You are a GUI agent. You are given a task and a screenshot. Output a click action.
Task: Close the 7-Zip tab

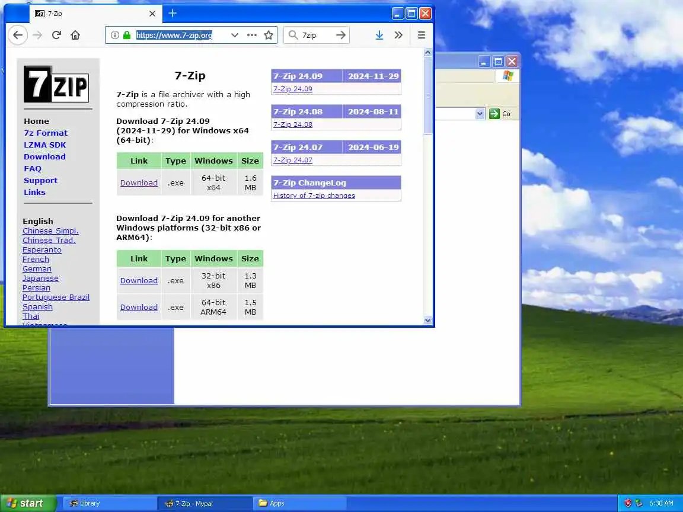152,14
